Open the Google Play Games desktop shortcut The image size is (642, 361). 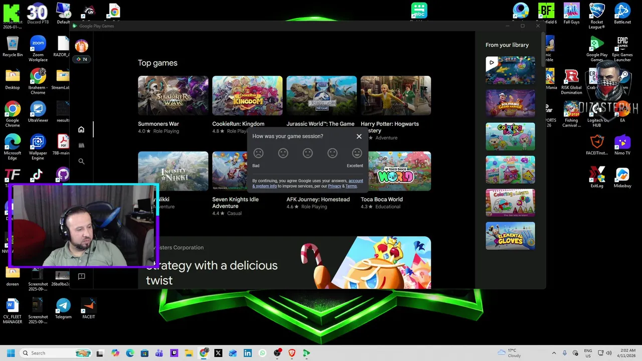[597, 49]
